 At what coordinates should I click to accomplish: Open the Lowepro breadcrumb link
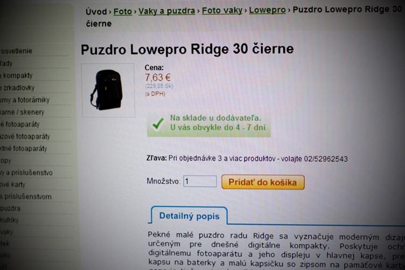267,10
